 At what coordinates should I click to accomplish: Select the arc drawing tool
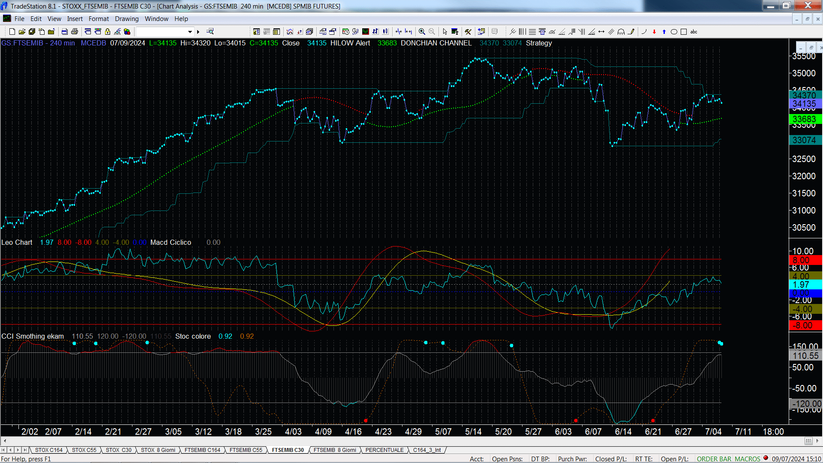pyautogui.click(x=644, y=32)
